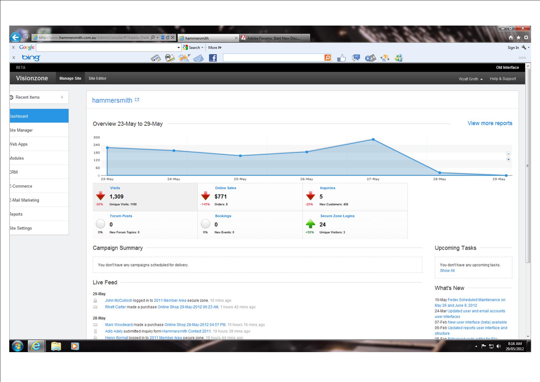Go back with the browser back arrow

tap(15, 37)
